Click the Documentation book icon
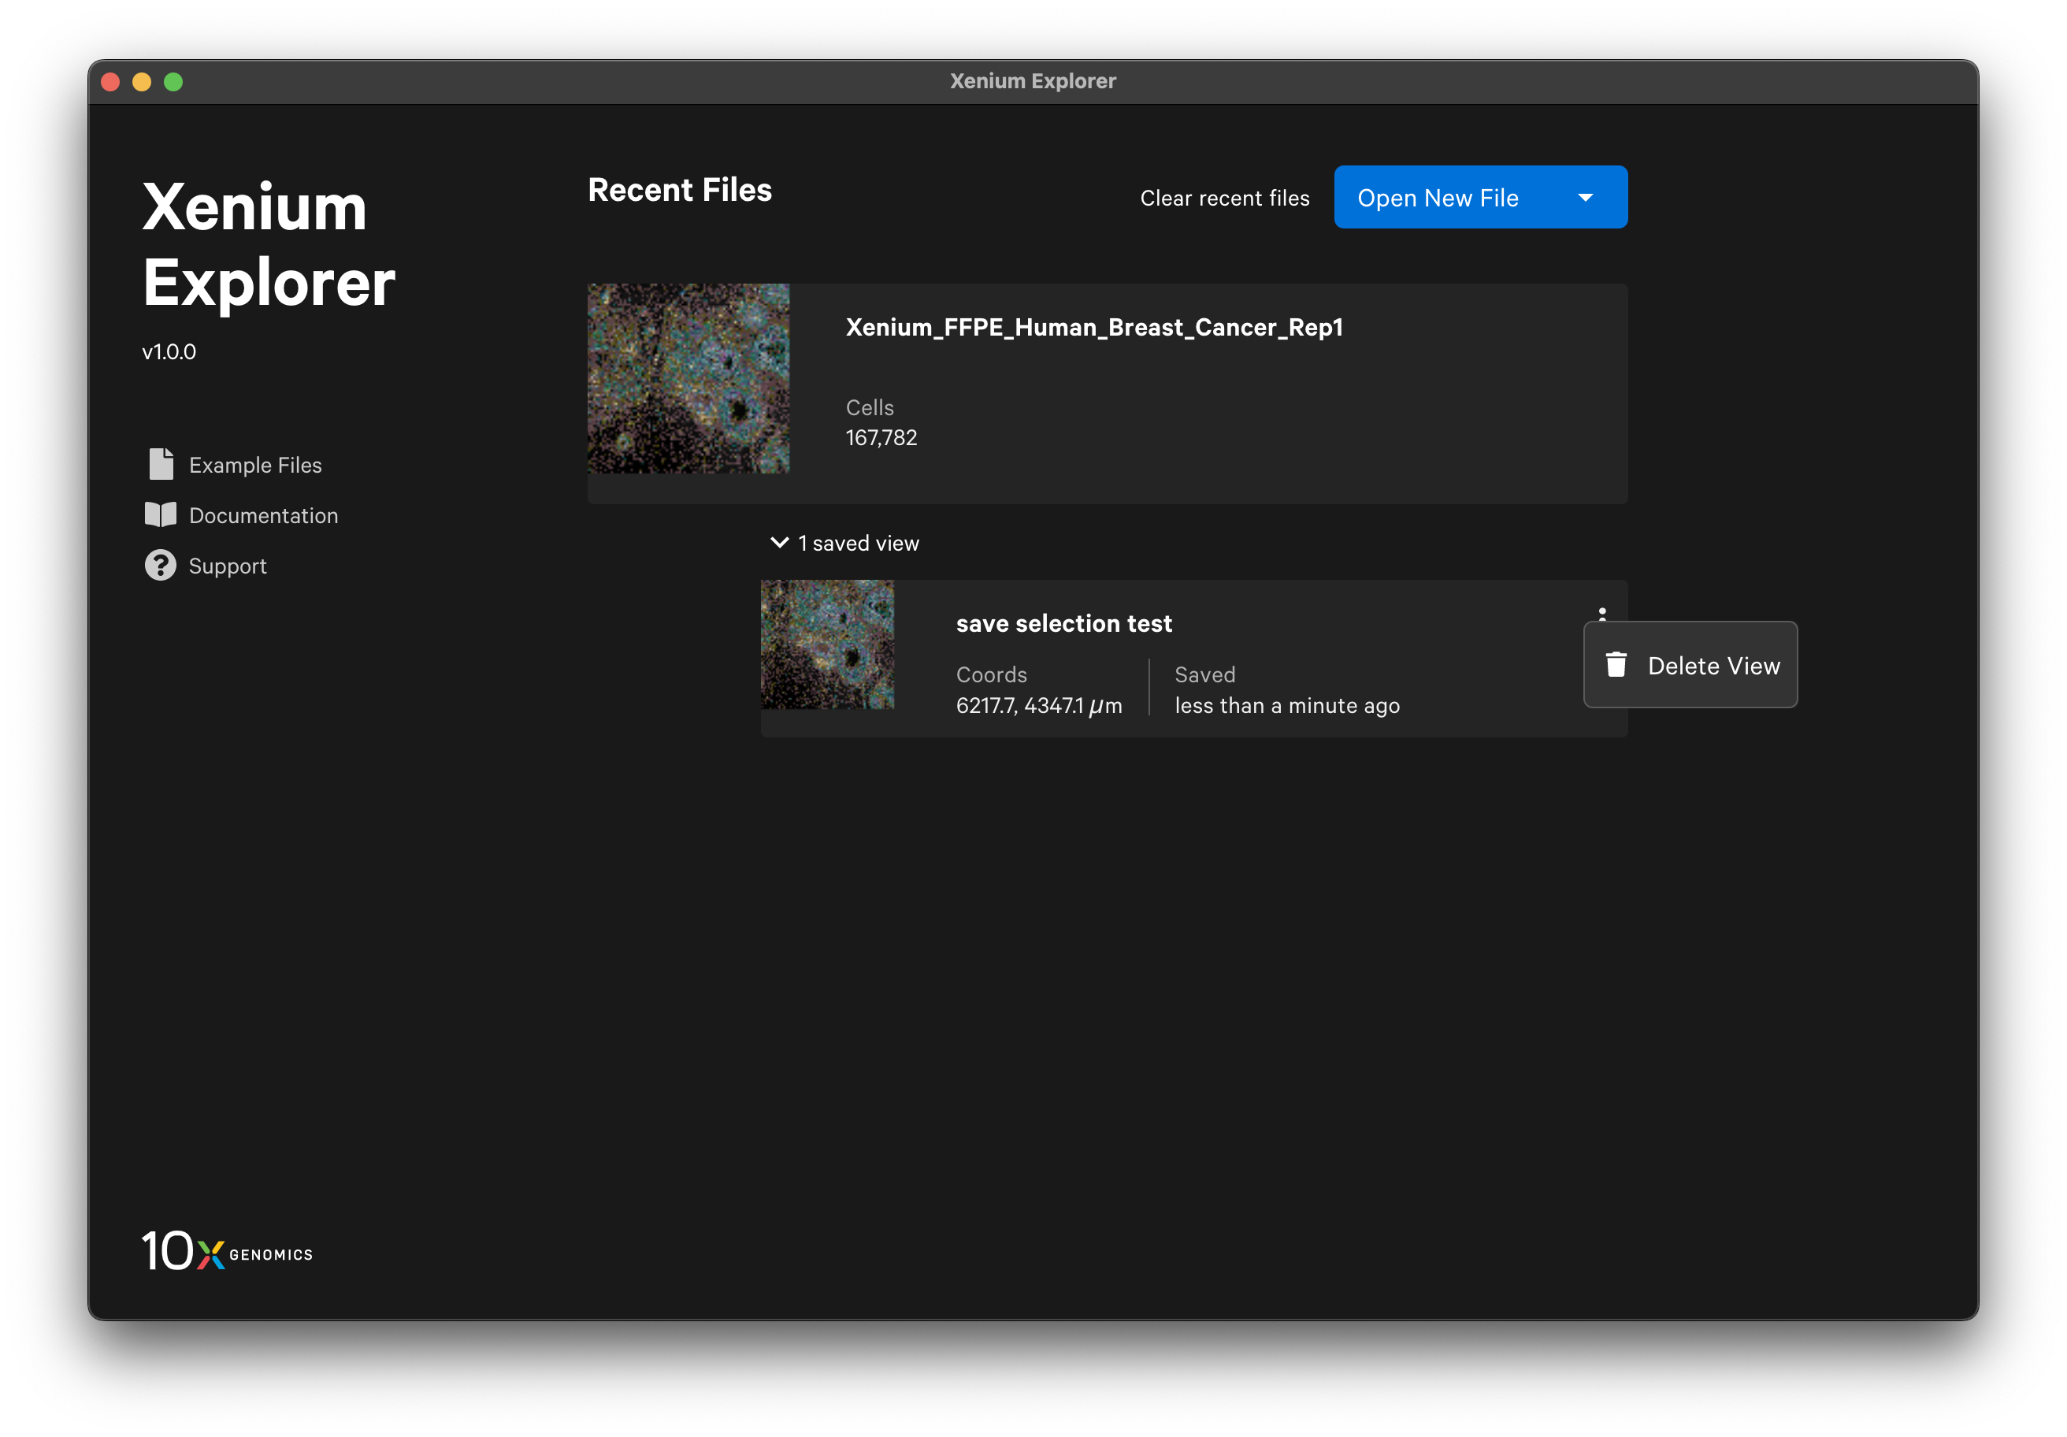Image resolution: width=2067 pixels, height=1437 pixels. click(x=161, y=515)
